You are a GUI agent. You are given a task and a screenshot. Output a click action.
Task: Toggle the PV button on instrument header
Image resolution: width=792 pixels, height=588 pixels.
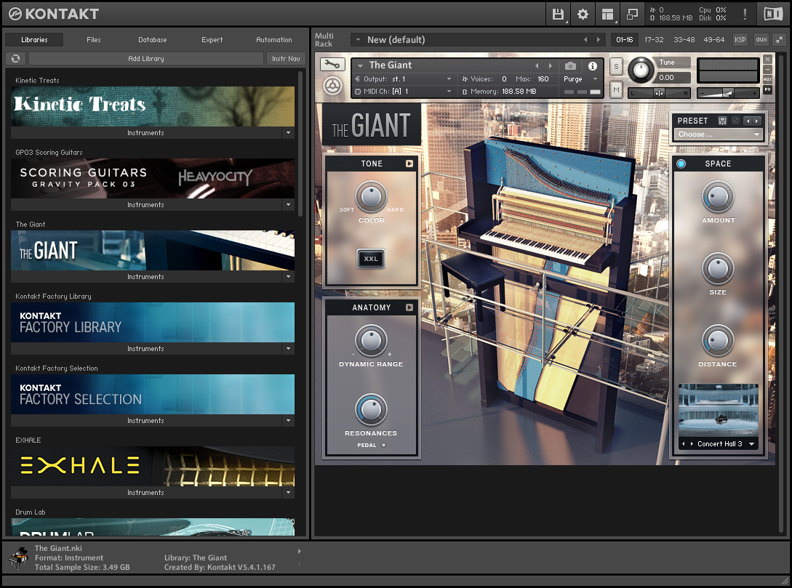pos(768,89)
